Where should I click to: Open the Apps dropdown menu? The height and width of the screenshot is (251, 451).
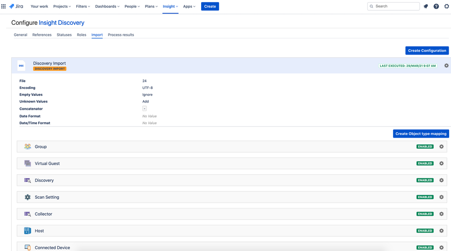pos(189,6)
